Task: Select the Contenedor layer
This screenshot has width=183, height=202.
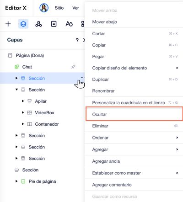Action: pyautogui.click(x=47, y=124)
